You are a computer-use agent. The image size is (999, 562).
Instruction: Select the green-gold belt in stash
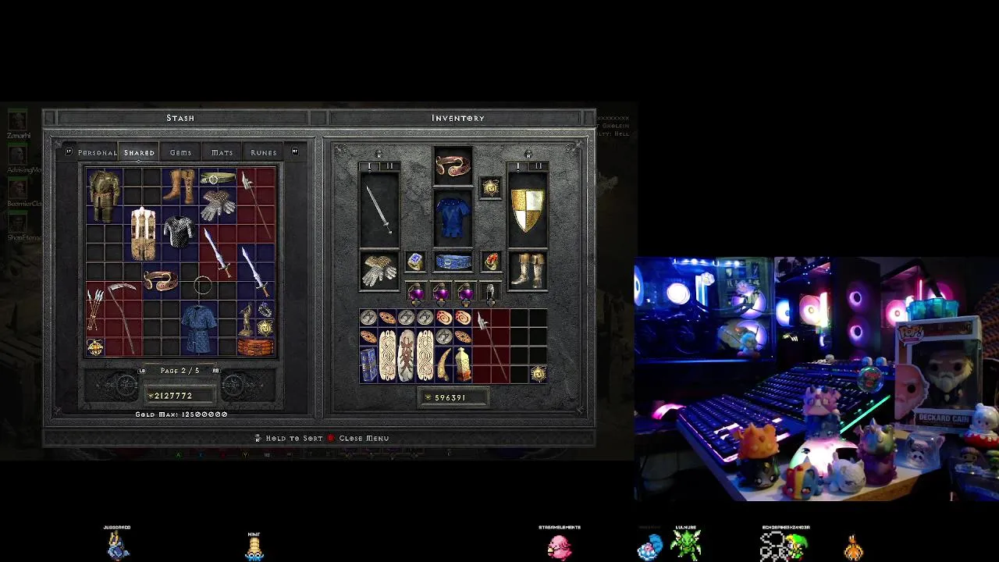pos(217,178)
